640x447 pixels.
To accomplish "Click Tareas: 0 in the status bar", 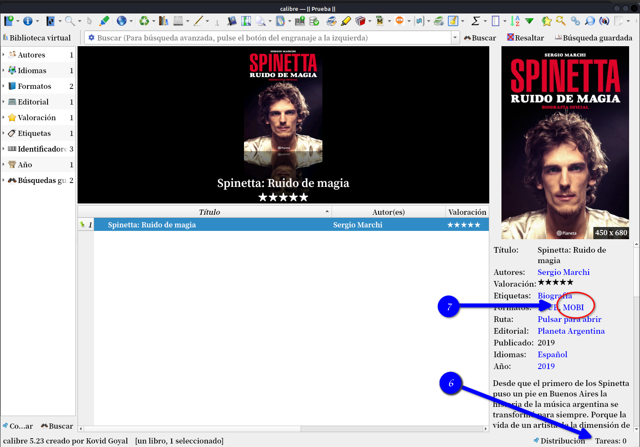I will coord(611,441).
